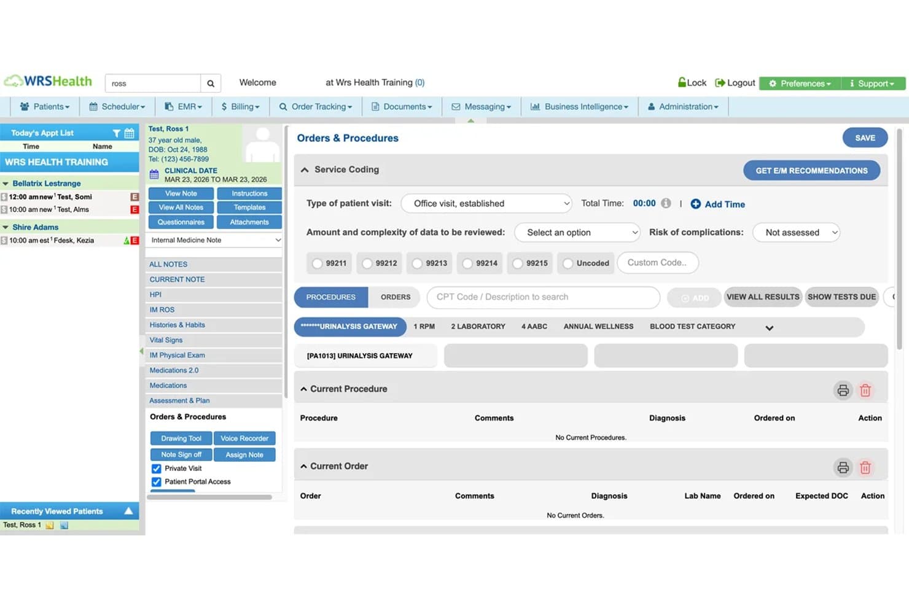Select the 2 LABORATORY category tab
The height and width of the screenshot is (606, 909).
(x=478, y=327)
